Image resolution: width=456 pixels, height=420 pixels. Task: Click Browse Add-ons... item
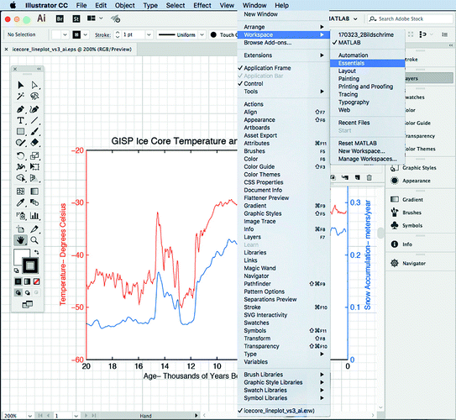click(x=284, y=43)
